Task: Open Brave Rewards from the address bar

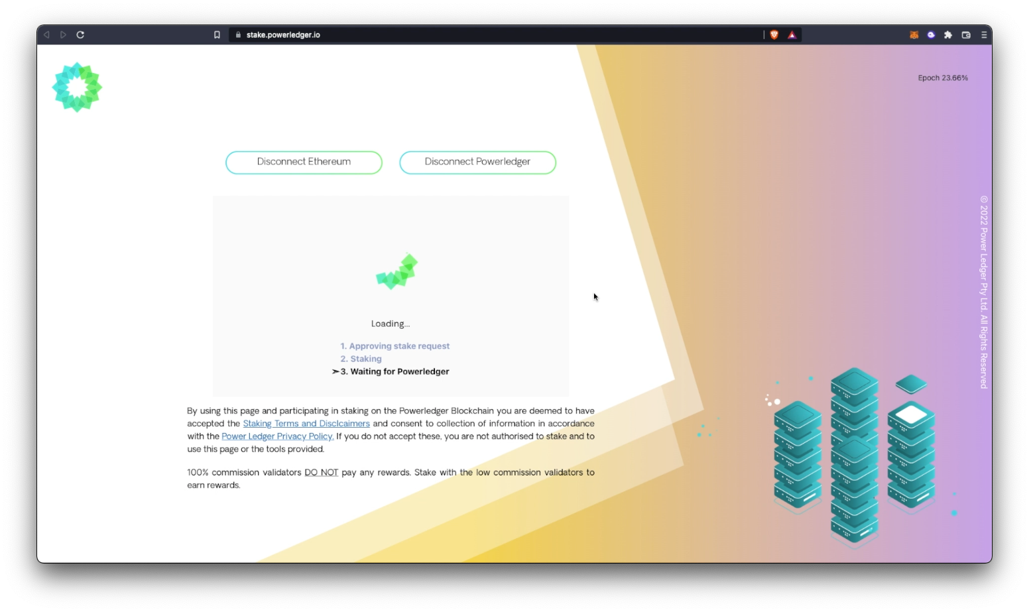Action: pyautogui.click(x=792, y=34)
